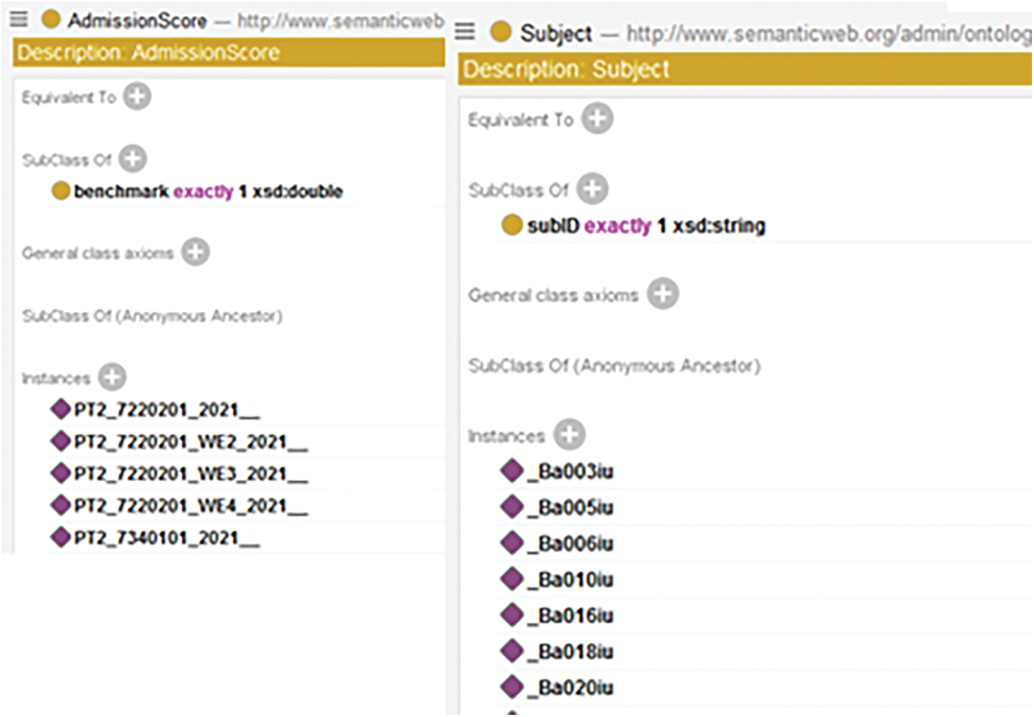The image size is (1034, 717).
Task: Select the subID exactly 1 xsd:string restriction
Action: pyautogui.click(x=645, y=226)
